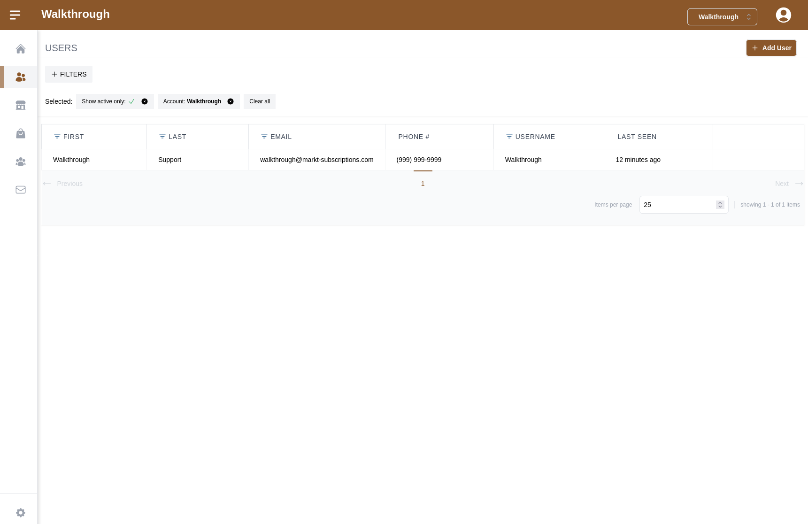The width and height of the screenshot is (808, 524).
Task: Click the Add User button
Action: [771, 48]
